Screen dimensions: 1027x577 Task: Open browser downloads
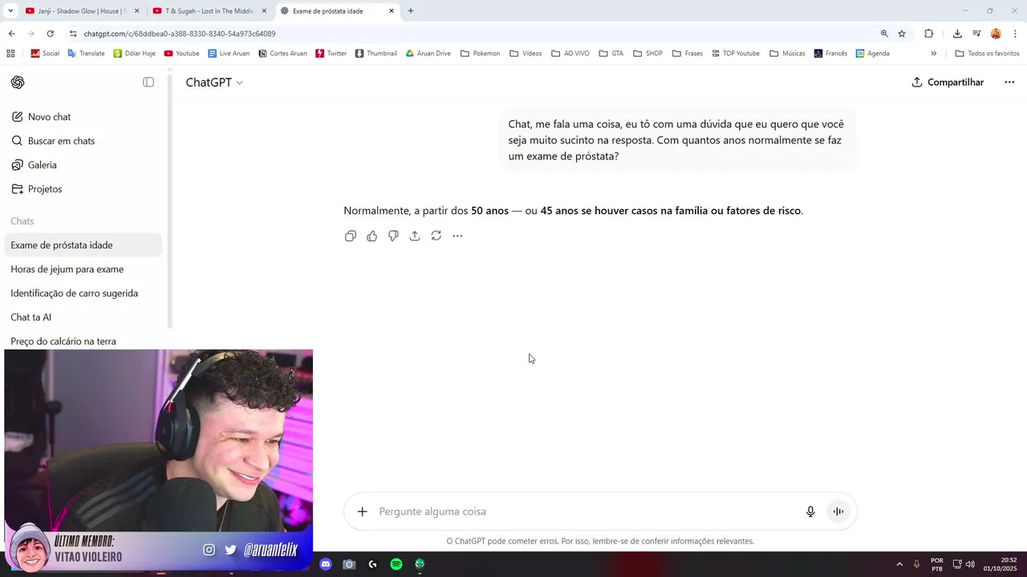click(x=957, y=34)
